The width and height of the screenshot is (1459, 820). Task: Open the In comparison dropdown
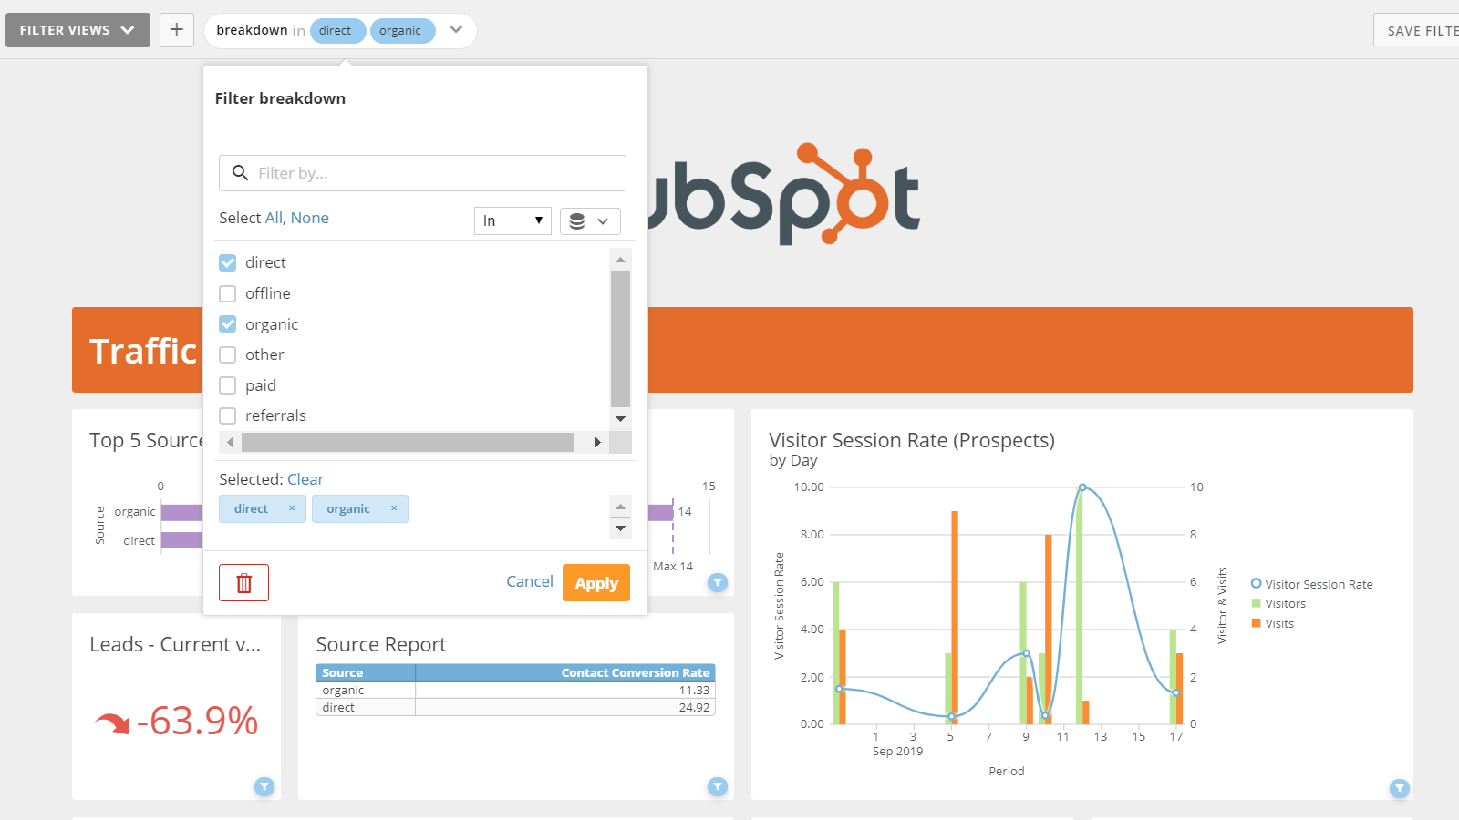tap(512, 220)
